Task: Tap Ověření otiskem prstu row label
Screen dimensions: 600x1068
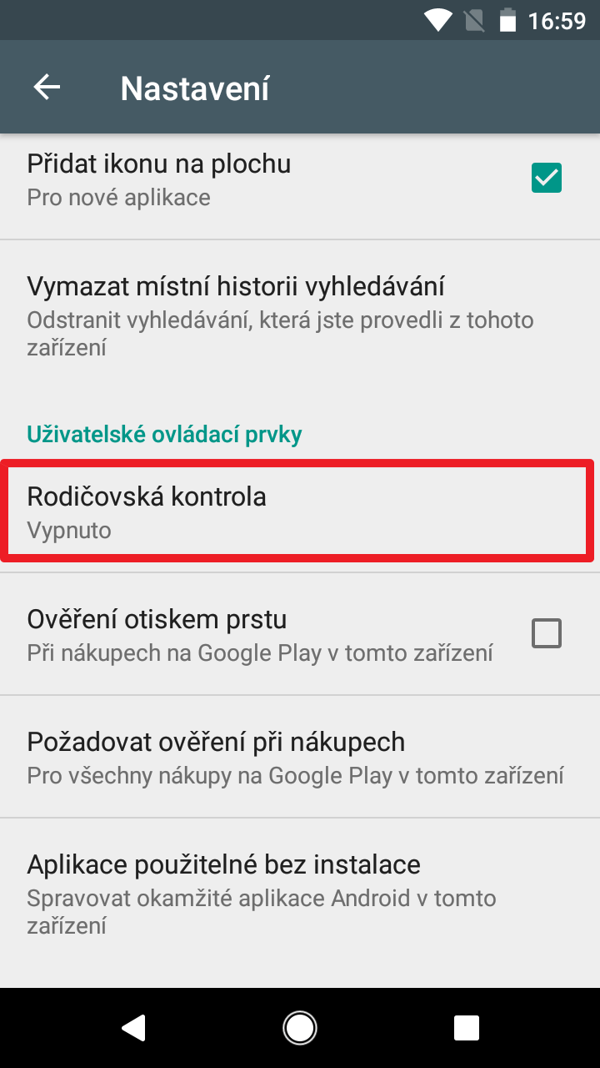Action: [x=157, y=619]
